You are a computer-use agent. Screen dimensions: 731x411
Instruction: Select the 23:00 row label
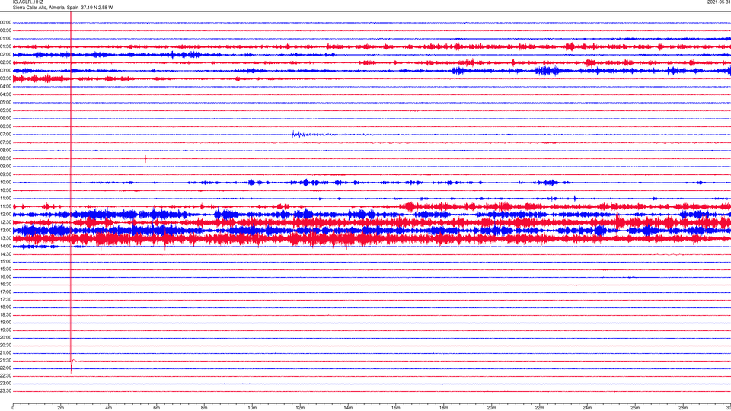click(x=5, y=384)
